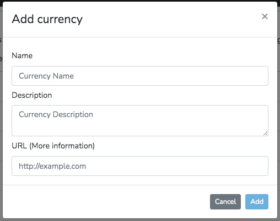The height and width of the screenshot is (221, 280).
Task: Cancel adding the currency
Action: point(225,202)
